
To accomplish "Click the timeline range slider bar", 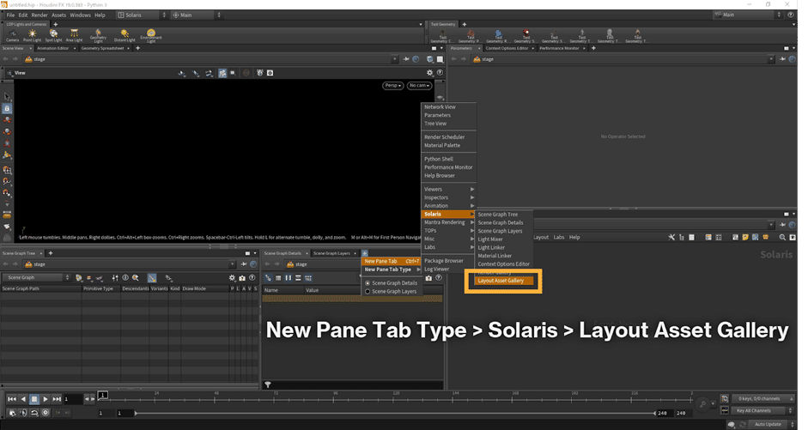I will coord(395,413).
